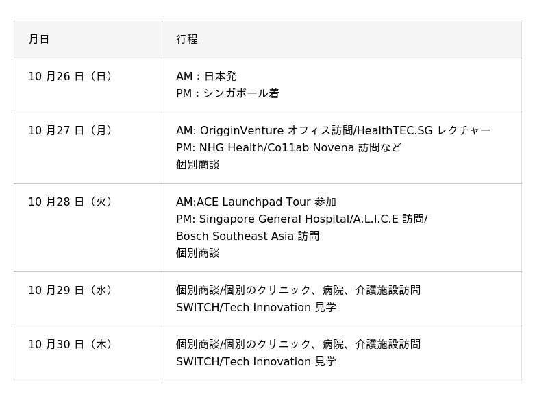This screenshot has height=401, width=548.
Task: Click the 月日 column header
Action: (39, 40)
